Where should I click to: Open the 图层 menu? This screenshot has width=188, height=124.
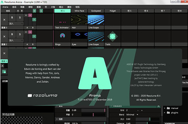point(39,7)
